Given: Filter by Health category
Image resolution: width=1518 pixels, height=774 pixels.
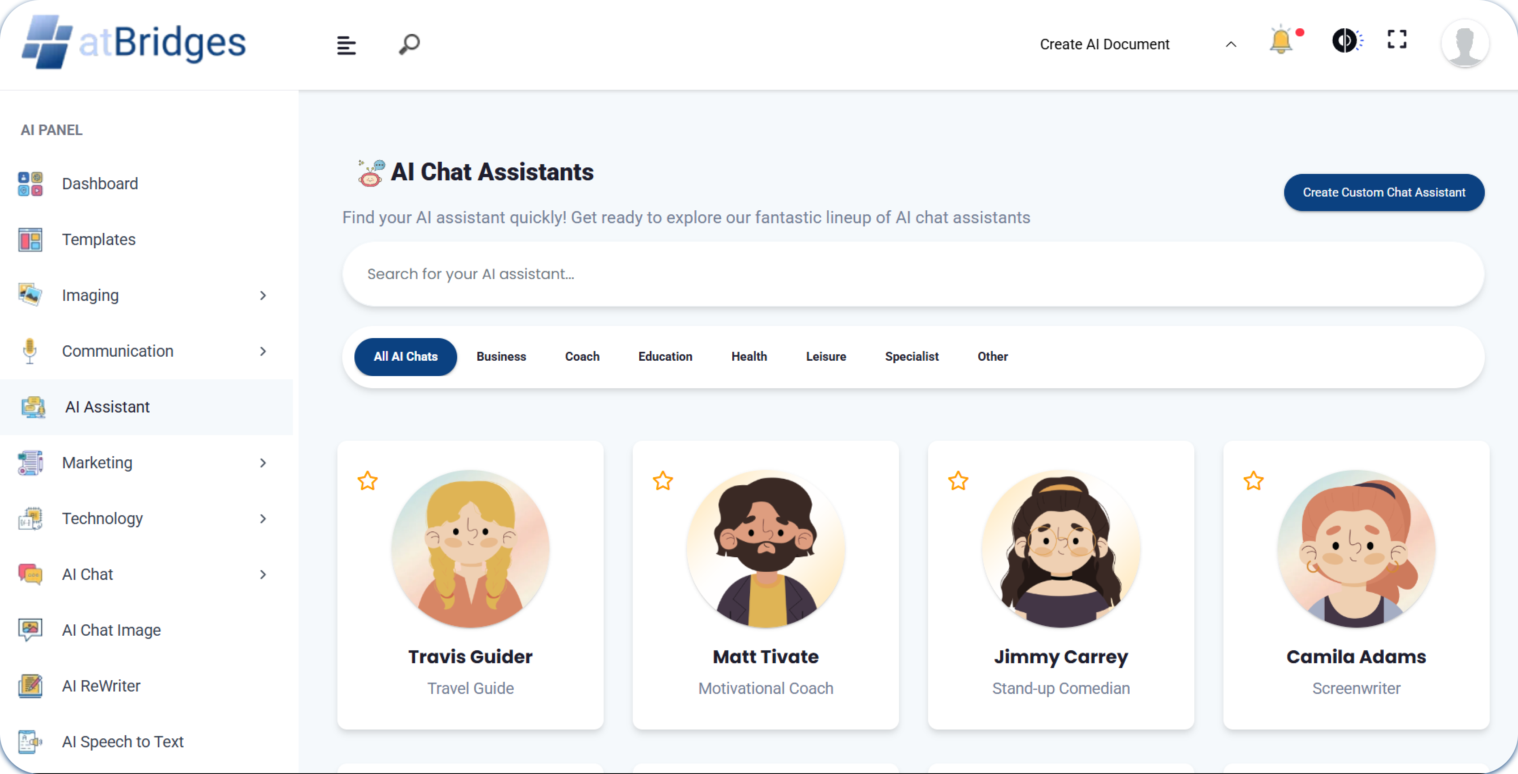Looking at the screenshot, I should click(749, 357).
